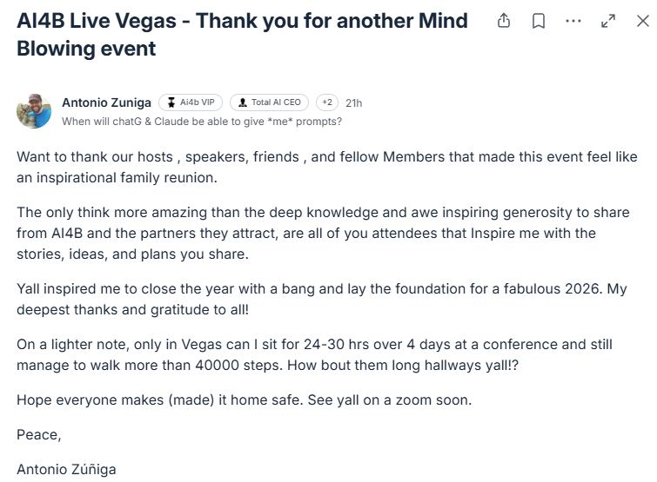The height and width of the screenshot is (482, 657).
Task: Open the three-dot more options menu
Action: pyautogui.click(x=573, y=21)
